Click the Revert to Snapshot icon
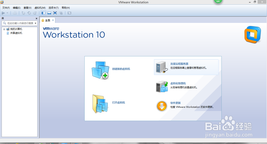 29,13
